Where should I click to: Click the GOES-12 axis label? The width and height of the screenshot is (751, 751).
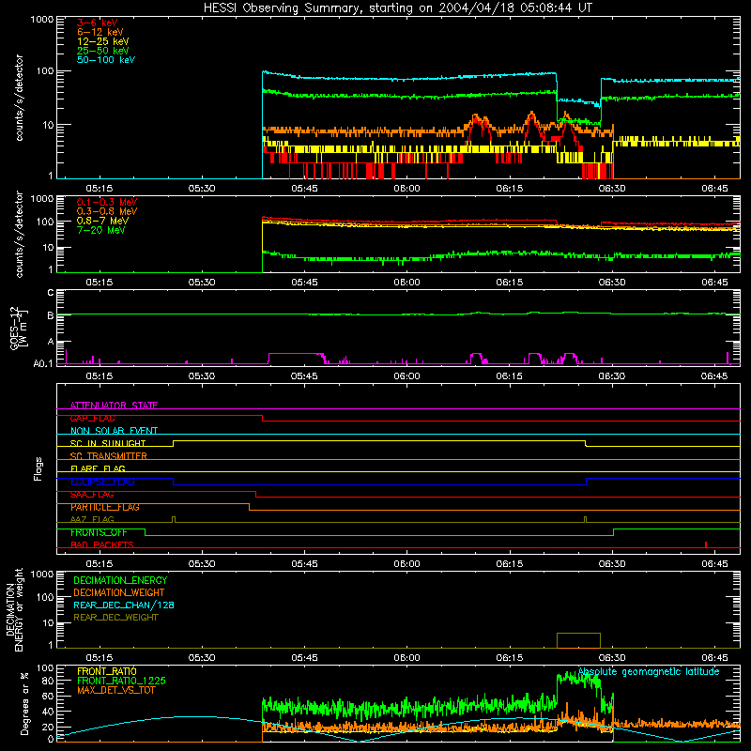(x=18, y=328)
